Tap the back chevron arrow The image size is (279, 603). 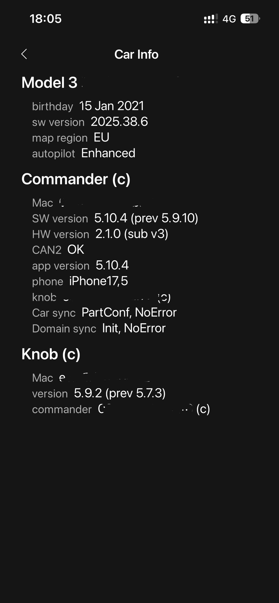[x=24, y=54]
